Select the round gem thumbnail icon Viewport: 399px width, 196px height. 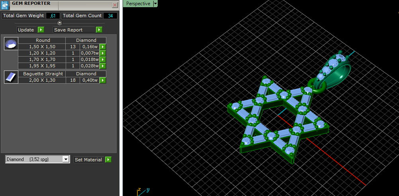pyautogui.click(x=11, y=43)
